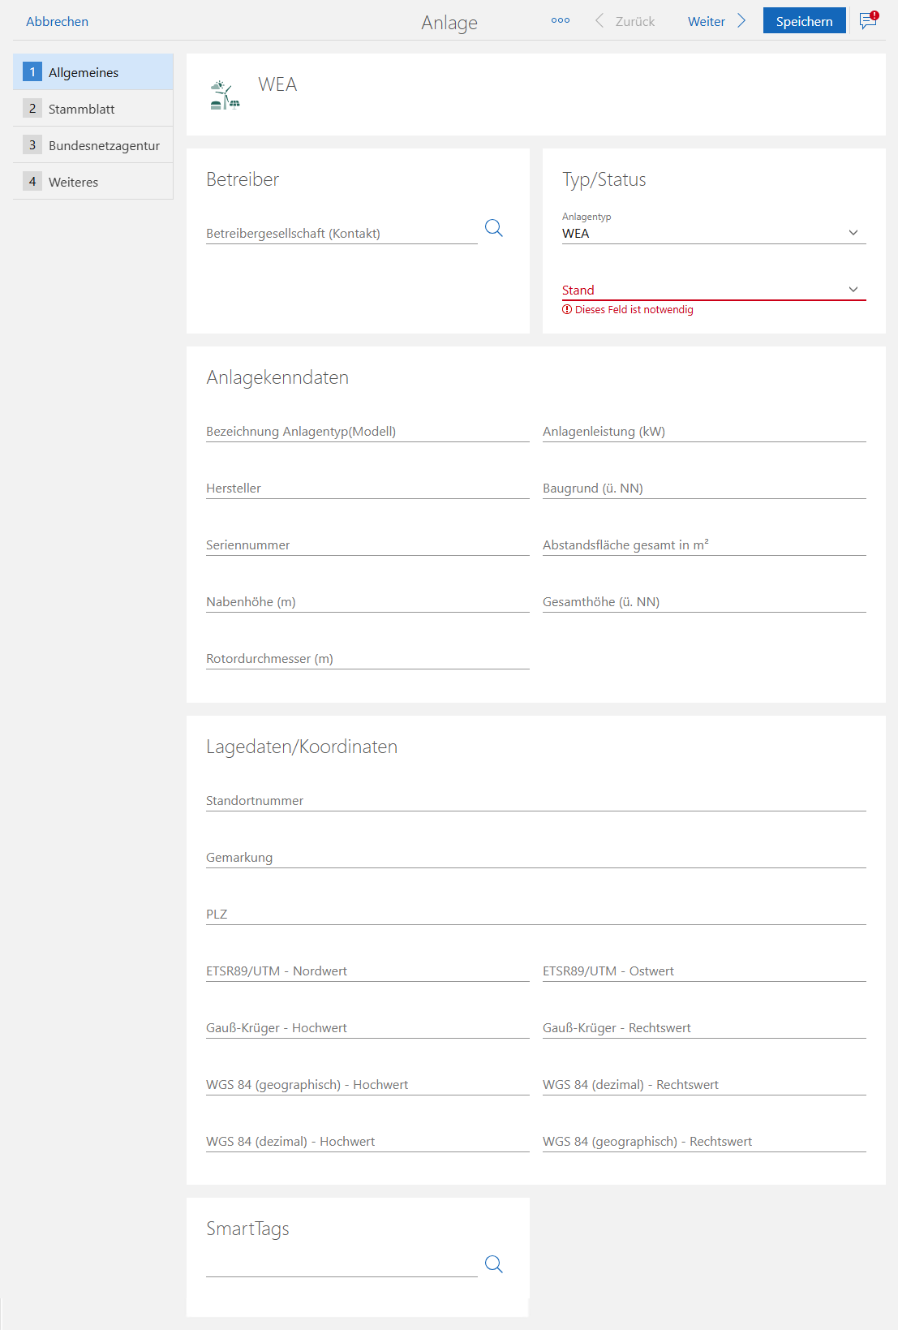Click the WEA wind turbine icon

225,95
